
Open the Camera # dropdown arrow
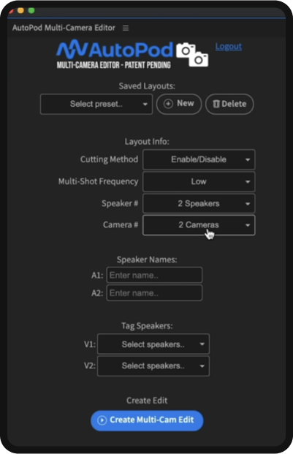point(248,225)
